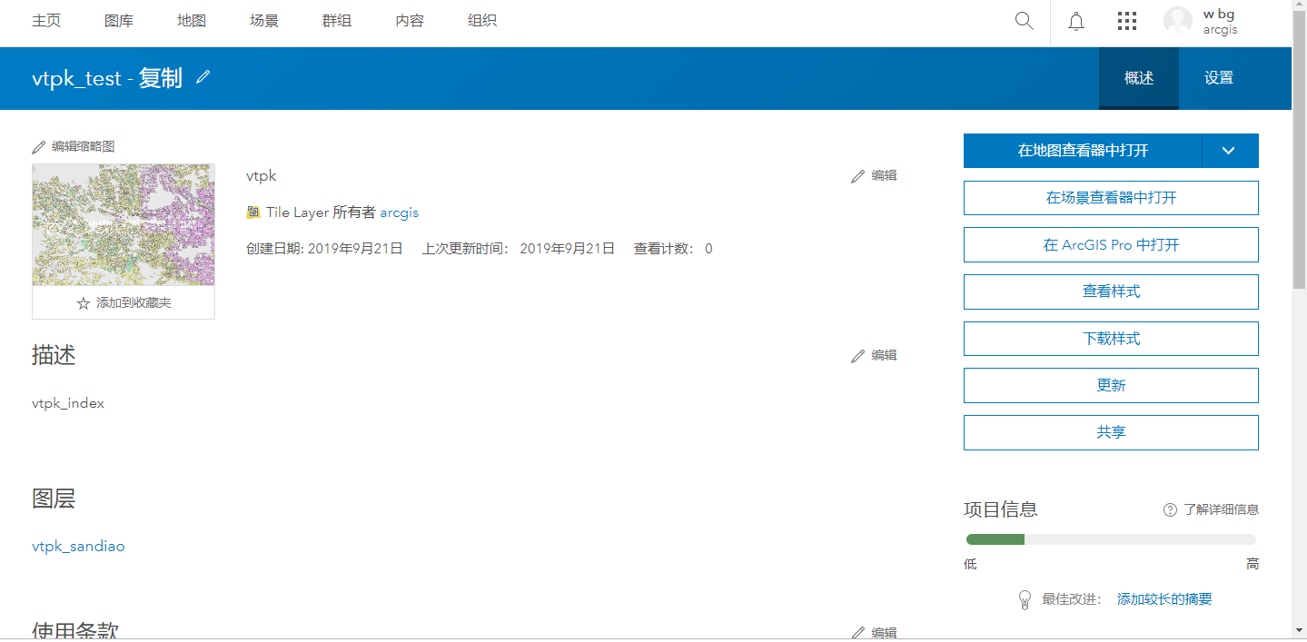Open the app launcher grid icon
This screenshot has width=1307, height=642.
point(1127,21)
